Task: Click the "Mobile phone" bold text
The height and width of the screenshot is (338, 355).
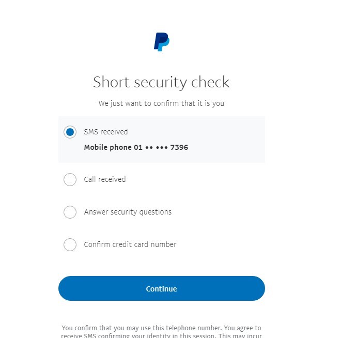Action: point(107,147)
